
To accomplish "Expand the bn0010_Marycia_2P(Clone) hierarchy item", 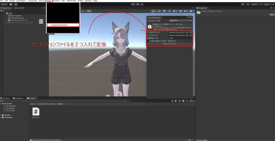I will tap(7, 23).
